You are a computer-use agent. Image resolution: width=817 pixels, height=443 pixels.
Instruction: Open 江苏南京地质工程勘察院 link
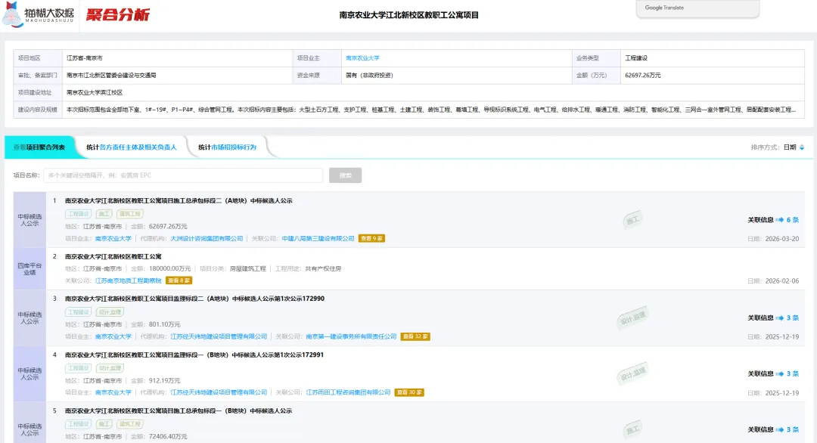coord(128,280)
